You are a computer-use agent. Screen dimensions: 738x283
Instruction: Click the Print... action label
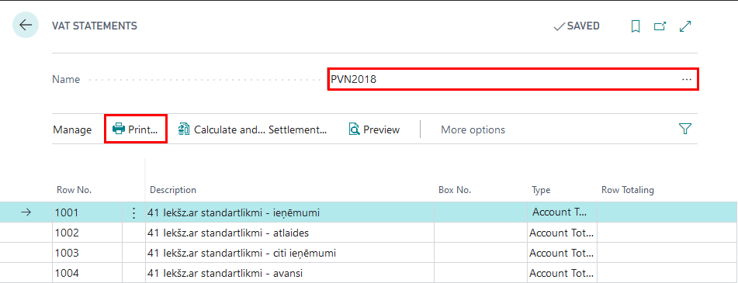[143, 129]
